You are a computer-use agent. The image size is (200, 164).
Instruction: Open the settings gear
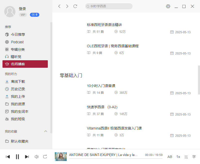(x=168, y=6)
